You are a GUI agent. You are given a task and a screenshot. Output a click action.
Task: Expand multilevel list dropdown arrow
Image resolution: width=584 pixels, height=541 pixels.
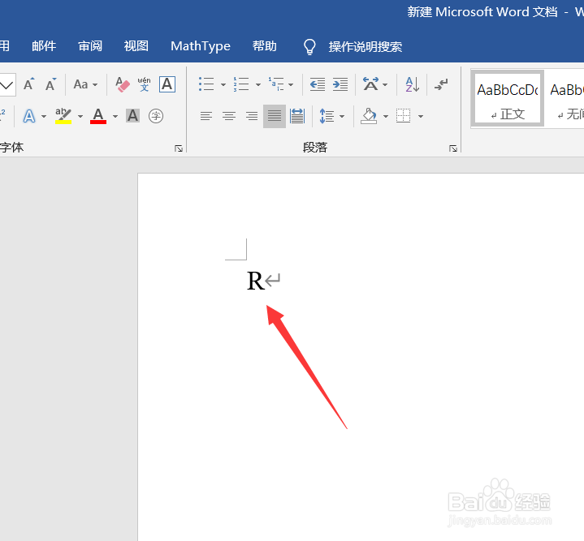coord(291,84)
